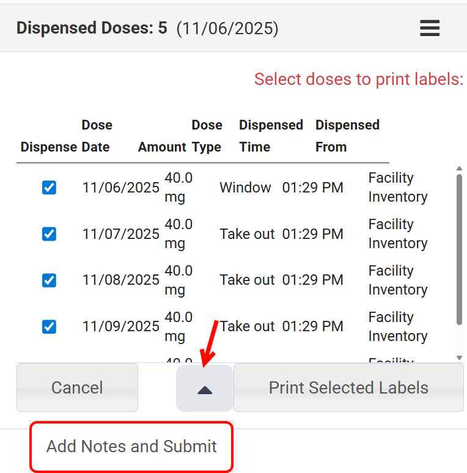The height and width of the screenshot is (473, 467).
Task: Click Print Selected Labels button
Action: click(x=348, y=388)
